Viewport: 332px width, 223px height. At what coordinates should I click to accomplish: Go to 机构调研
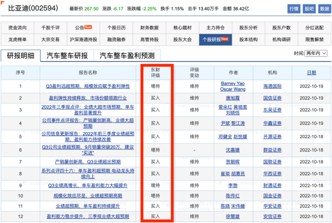tap(282, 39)
